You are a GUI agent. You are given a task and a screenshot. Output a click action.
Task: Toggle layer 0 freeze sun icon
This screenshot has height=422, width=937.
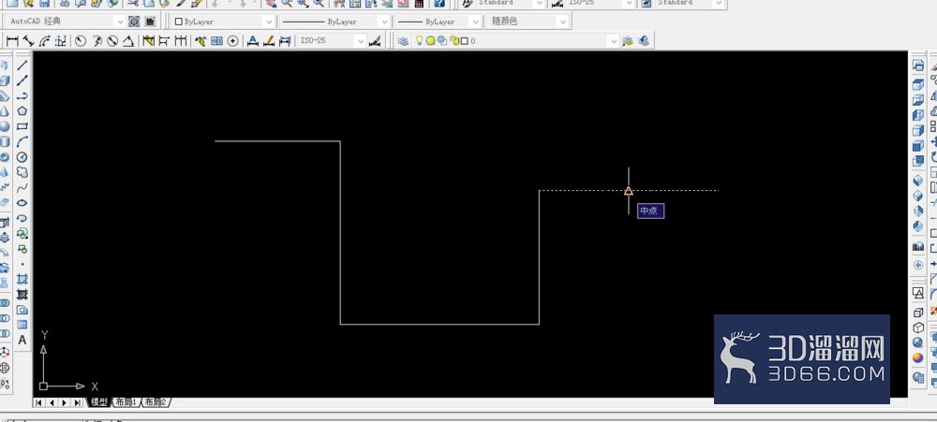point(430,41)
